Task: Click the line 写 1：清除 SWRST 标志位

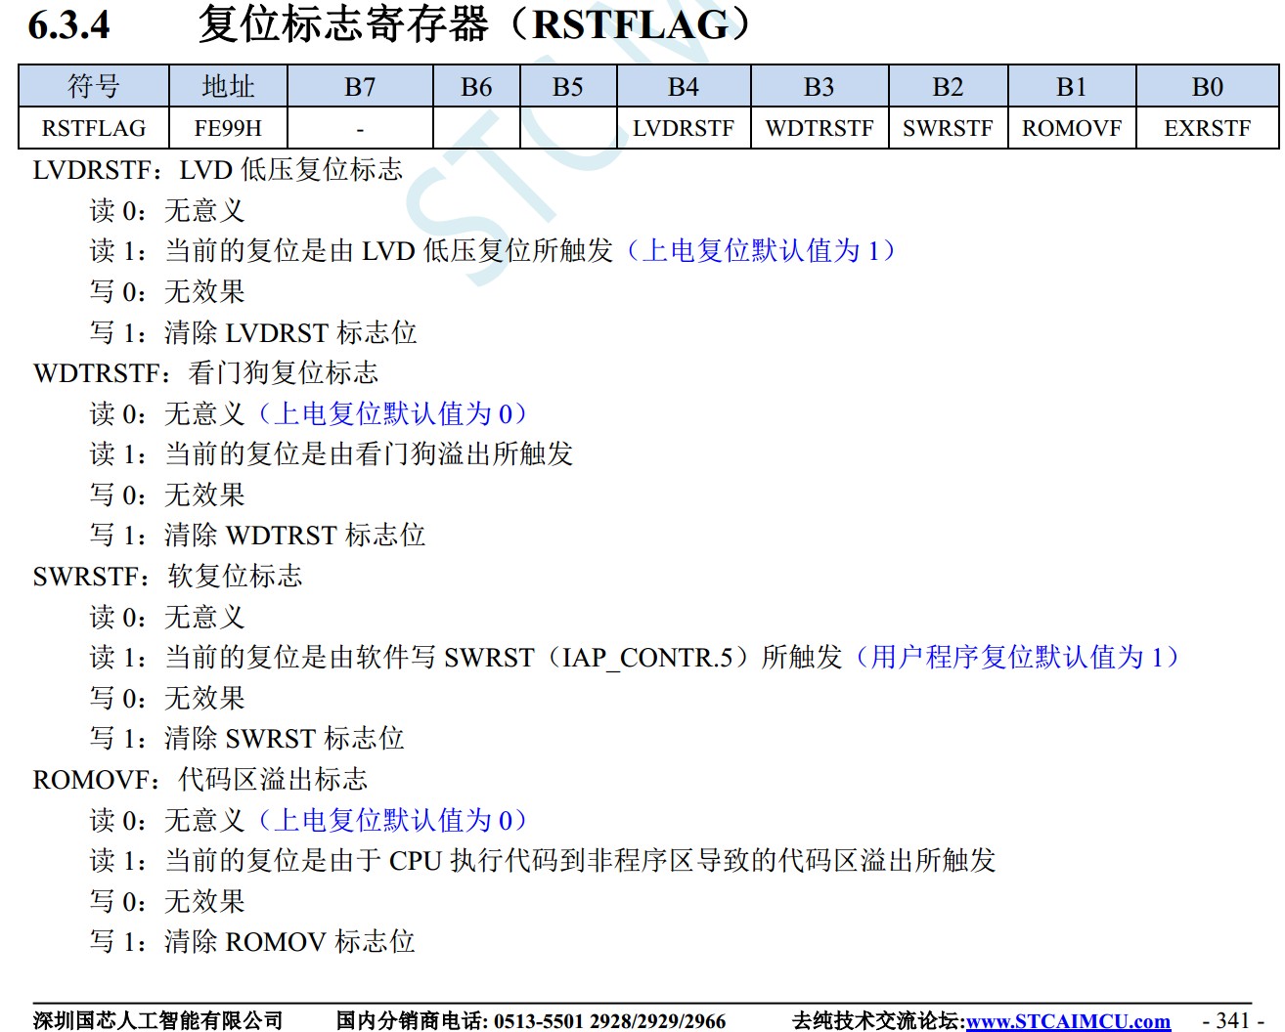Action: (247, 739)
